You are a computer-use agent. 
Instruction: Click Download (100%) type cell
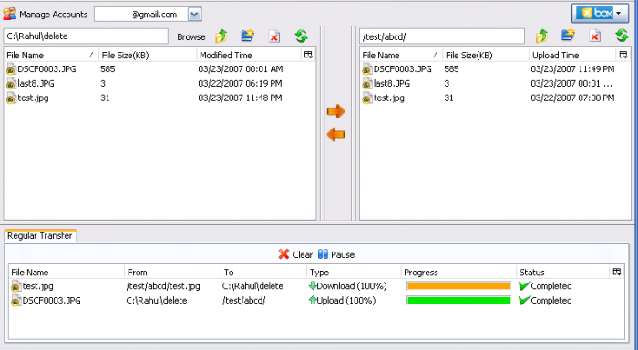[x=347, y=286]
